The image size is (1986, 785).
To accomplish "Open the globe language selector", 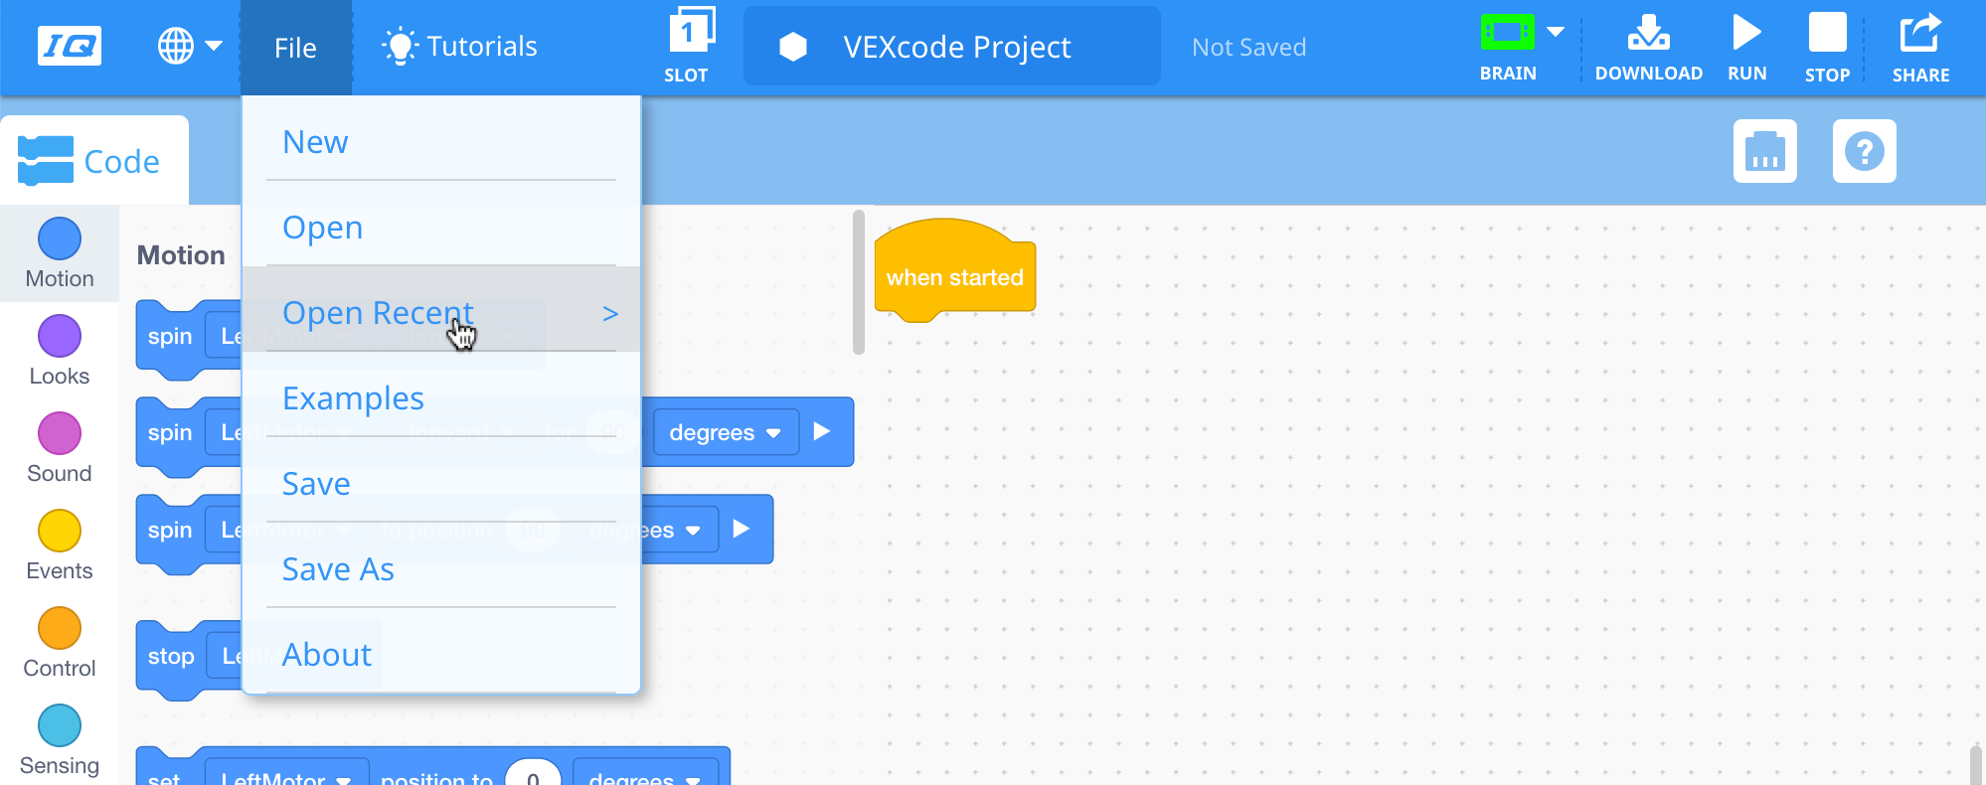I will click(x=177, y=46).
